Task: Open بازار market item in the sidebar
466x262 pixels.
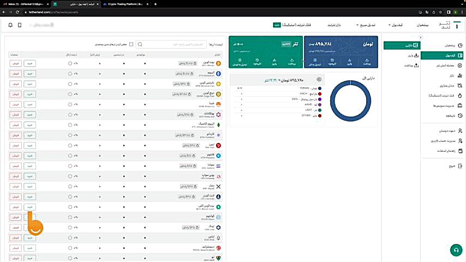Action: point(455,75)
